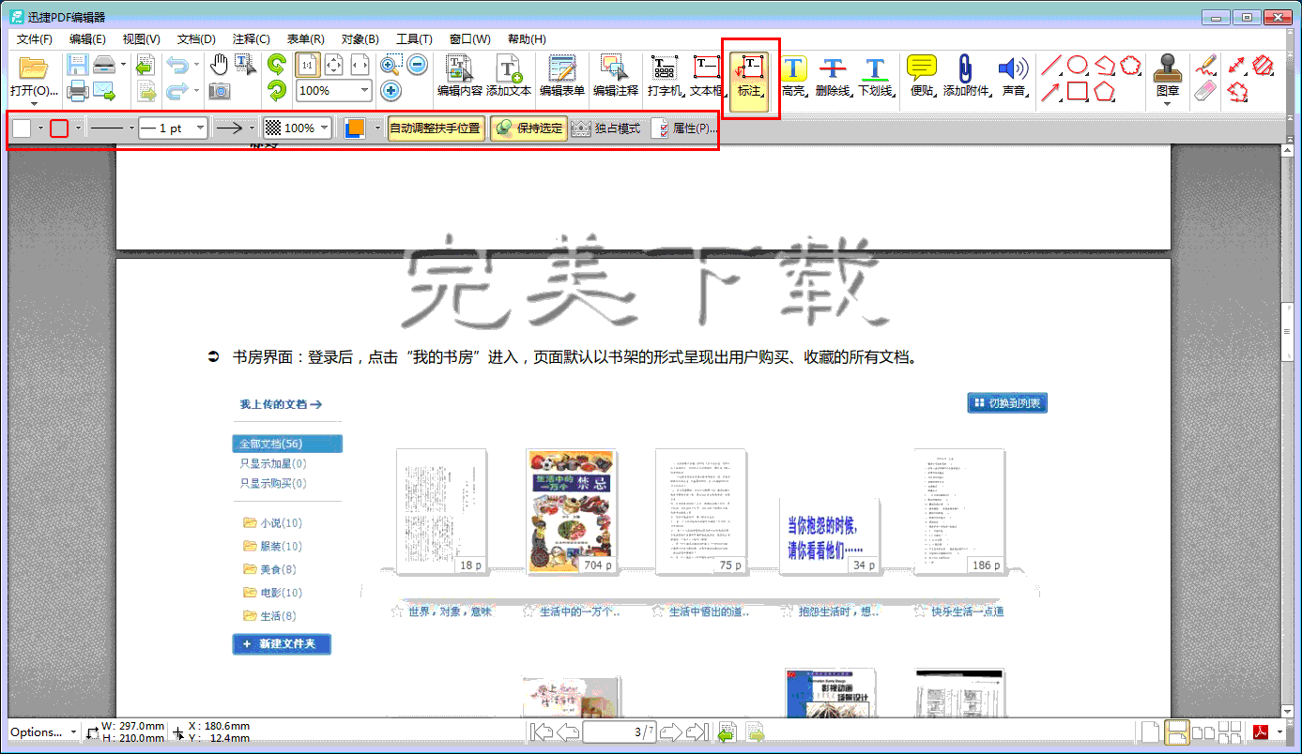Select the cloud shape tool

pos(1130,65)
